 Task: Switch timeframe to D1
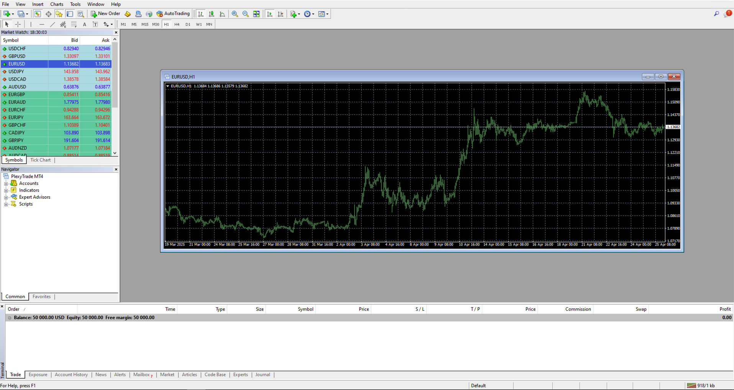click(188, 24)
